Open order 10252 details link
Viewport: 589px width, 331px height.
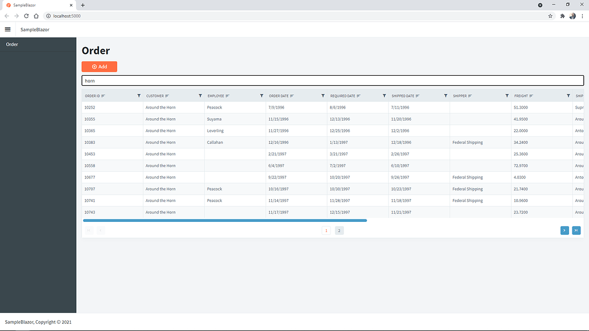[x=90, y=107]
